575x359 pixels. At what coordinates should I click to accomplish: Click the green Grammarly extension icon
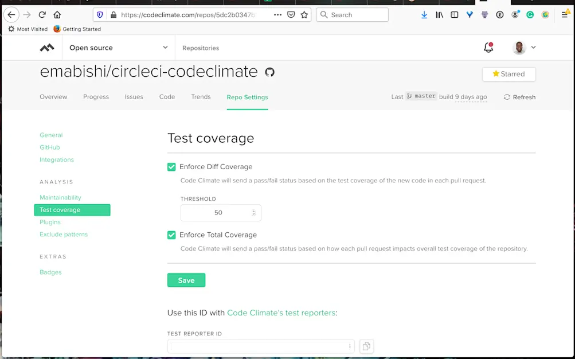point(530,15)
